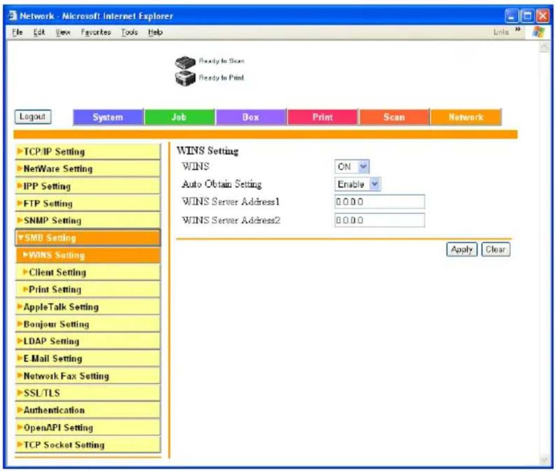Switch to the System tab

tap(108, 117)
